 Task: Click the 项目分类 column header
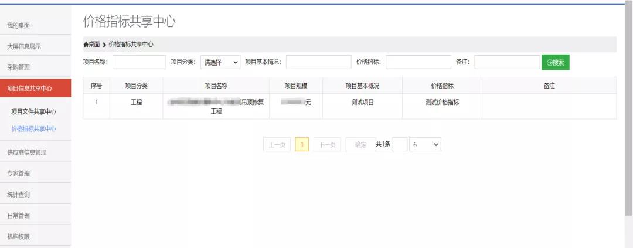point(137,86)
